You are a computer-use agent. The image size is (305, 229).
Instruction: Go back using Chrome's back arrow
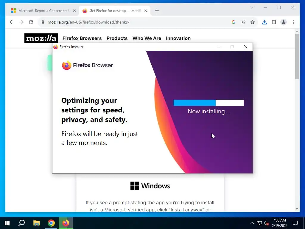[x=12, y=22]
